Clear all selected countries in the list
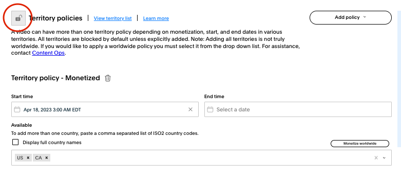The width and height of the screenshot is (401, 186). (x=376, y=158)
